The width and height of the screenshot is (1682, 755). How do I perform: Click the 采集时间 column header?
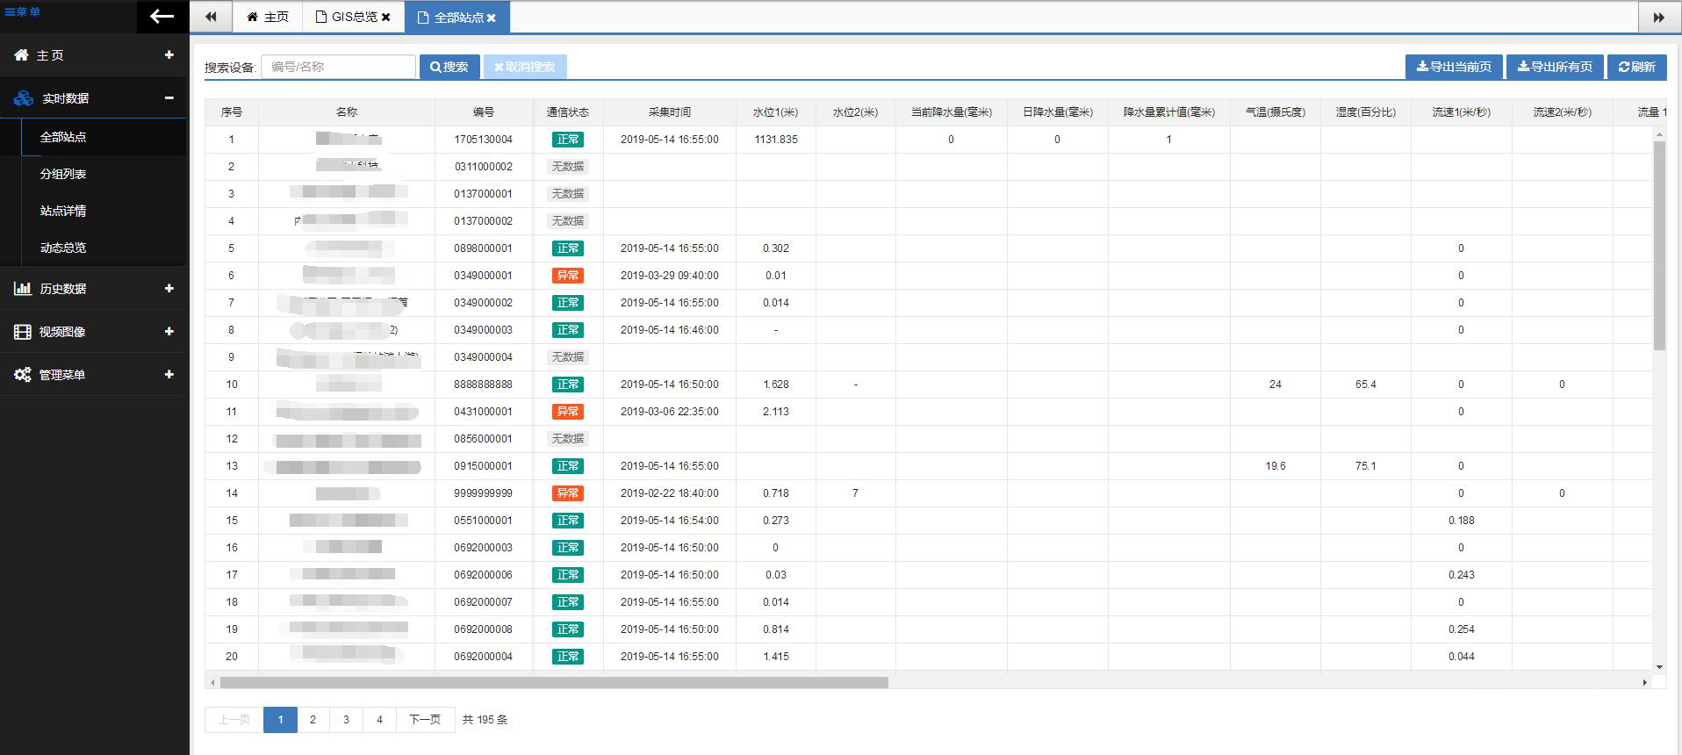[670, 111]
